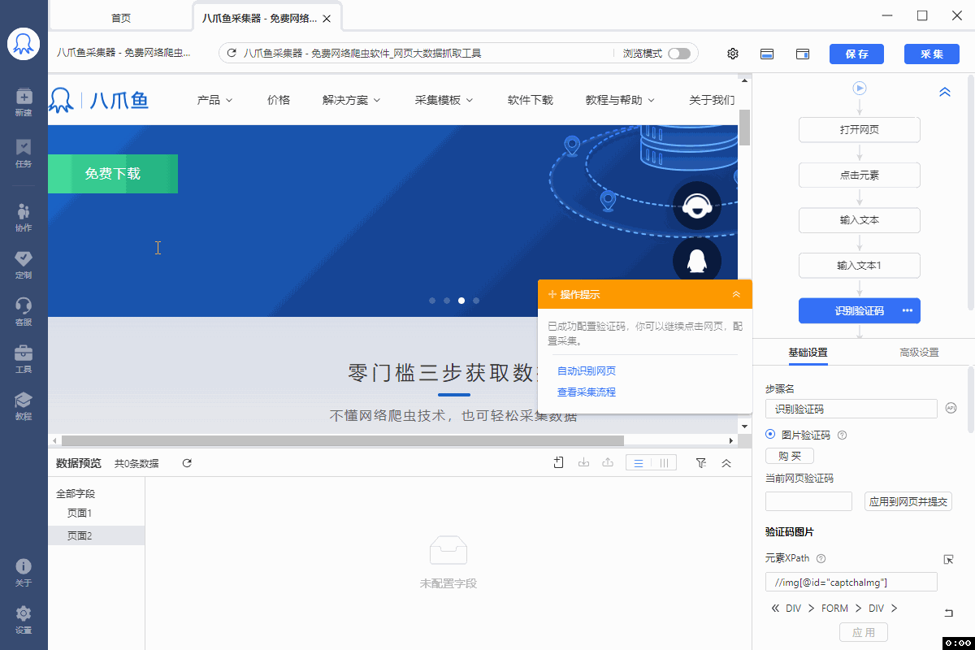Collapse the workflow panel with the double chevron
Image resolution: width=975 pixels, height=650 pixels.
tap(945, 92)
